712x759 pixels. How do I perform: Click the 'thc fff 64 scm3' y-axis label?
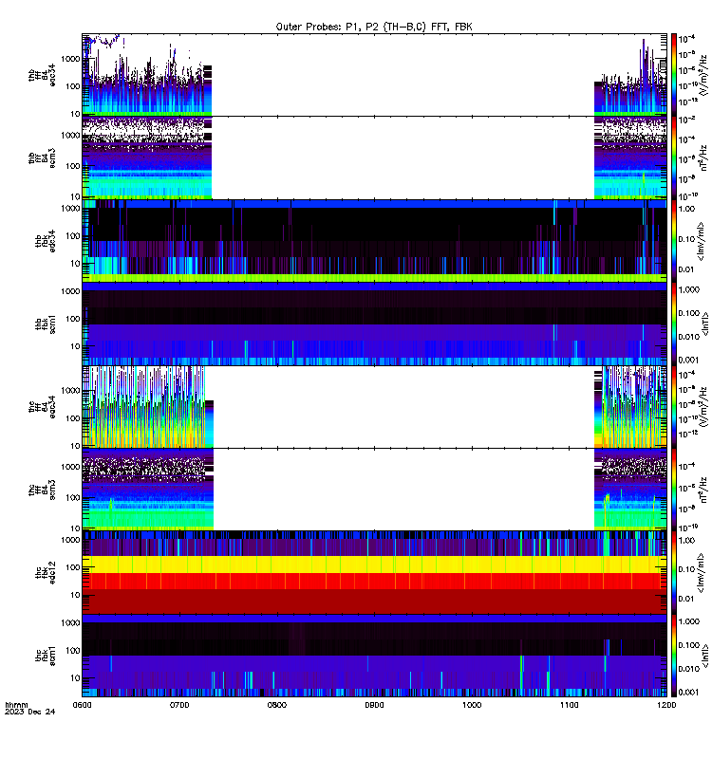tap(42, 490)
